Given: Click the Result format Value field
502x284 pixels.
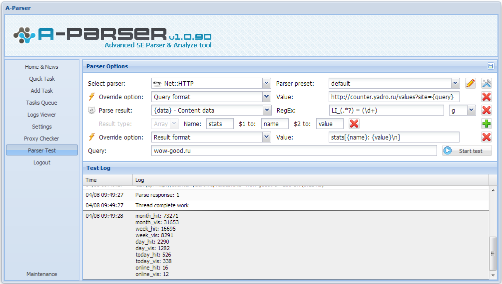Looking at the screenshot, I should [394, 137].
